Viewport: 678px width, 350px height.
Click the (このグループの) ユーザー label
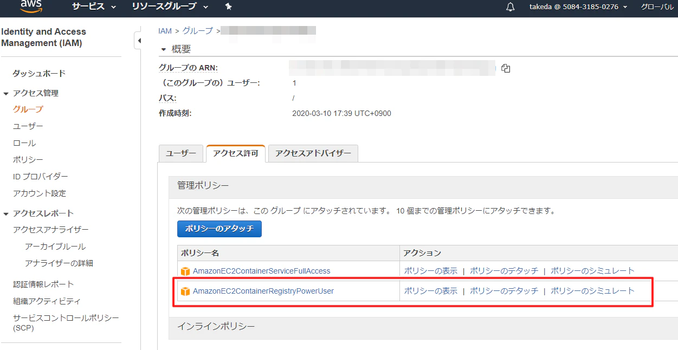[209, 83]
